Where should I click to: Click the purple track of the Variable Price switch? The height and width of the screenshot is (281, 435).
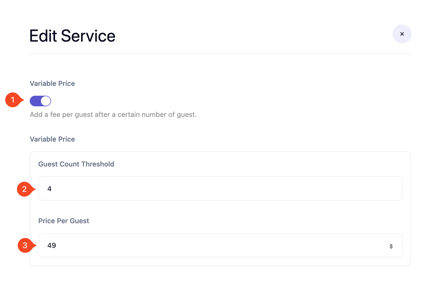pyautogui.click(x=35, y=101)
